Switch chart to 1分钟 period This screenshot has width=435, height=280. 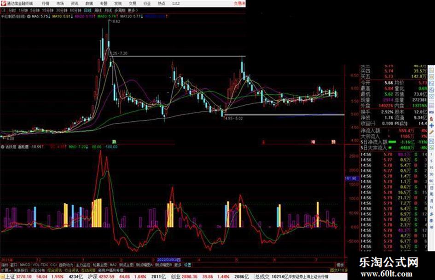coord(23,10)
